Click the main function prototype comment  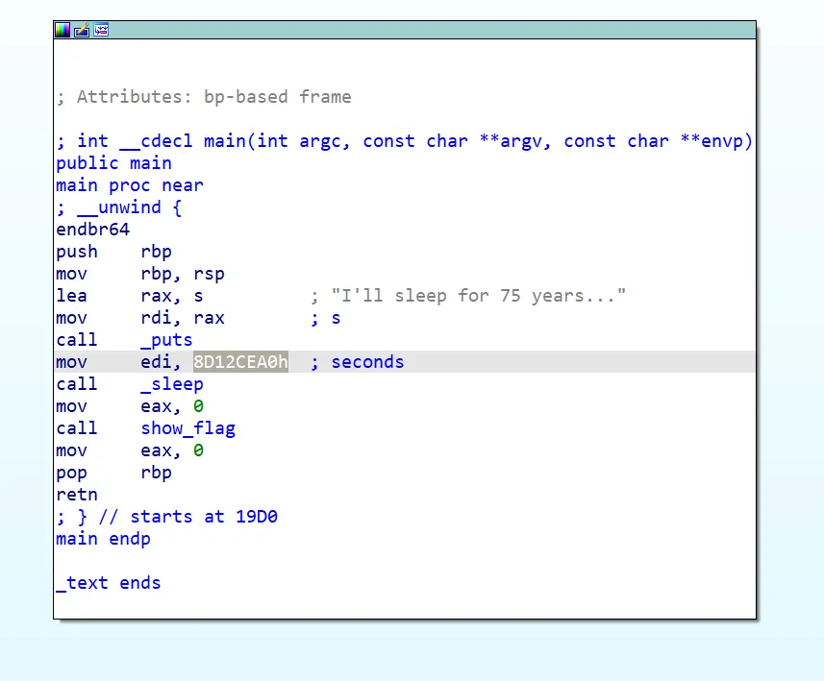404,141
